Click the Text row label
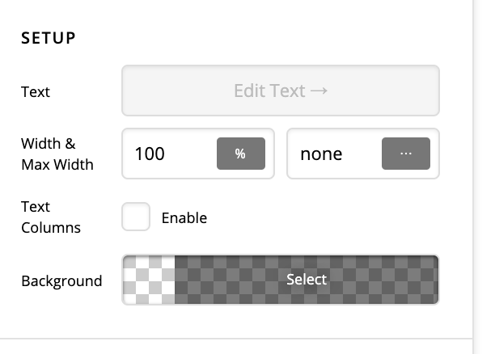This screenshot has height=354, width=495. (36, 91)
